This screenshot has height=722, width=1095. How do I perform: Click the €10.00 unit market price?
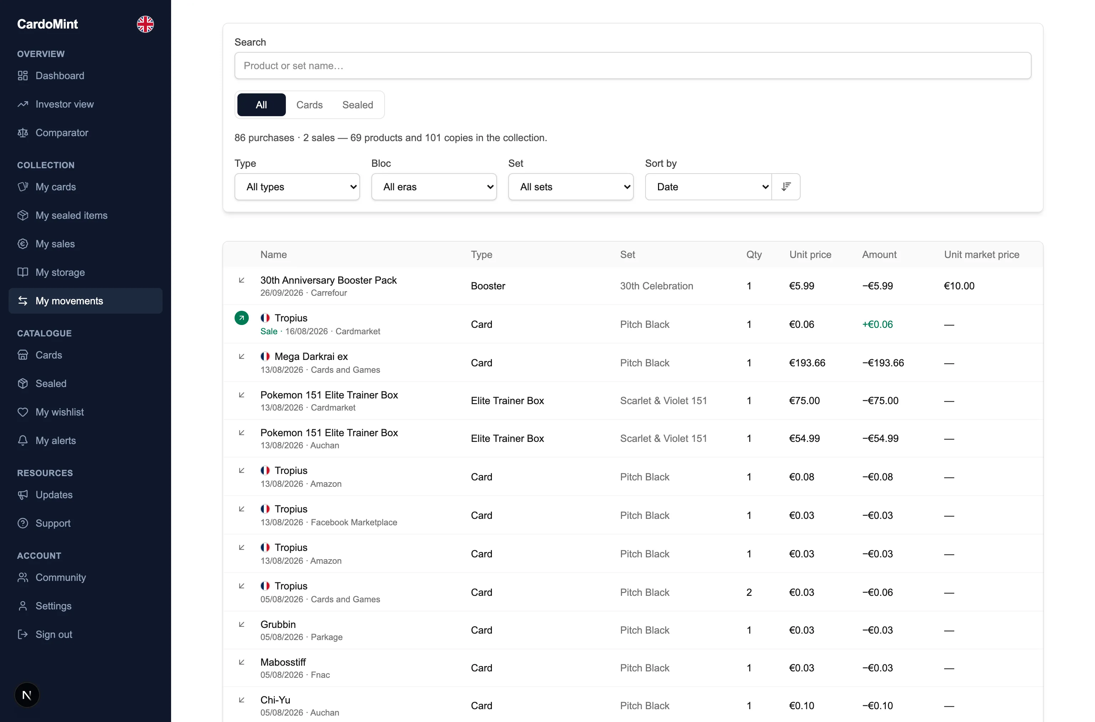click(x=959, y=285)
